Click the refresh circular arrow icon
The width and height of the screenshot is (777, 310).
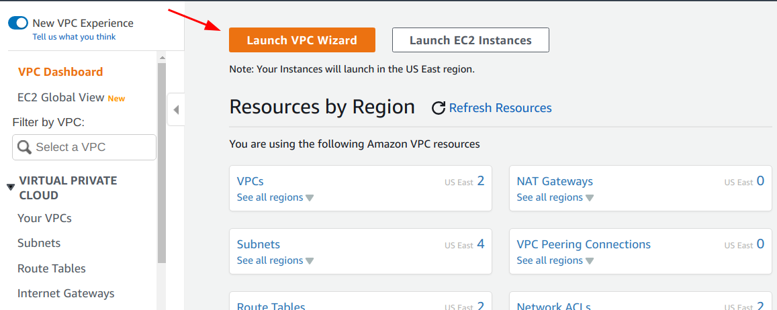439,108
